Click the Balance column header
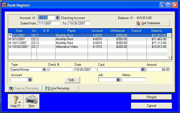This screenshot has height=113, width=180. click(x=156, y=31)
